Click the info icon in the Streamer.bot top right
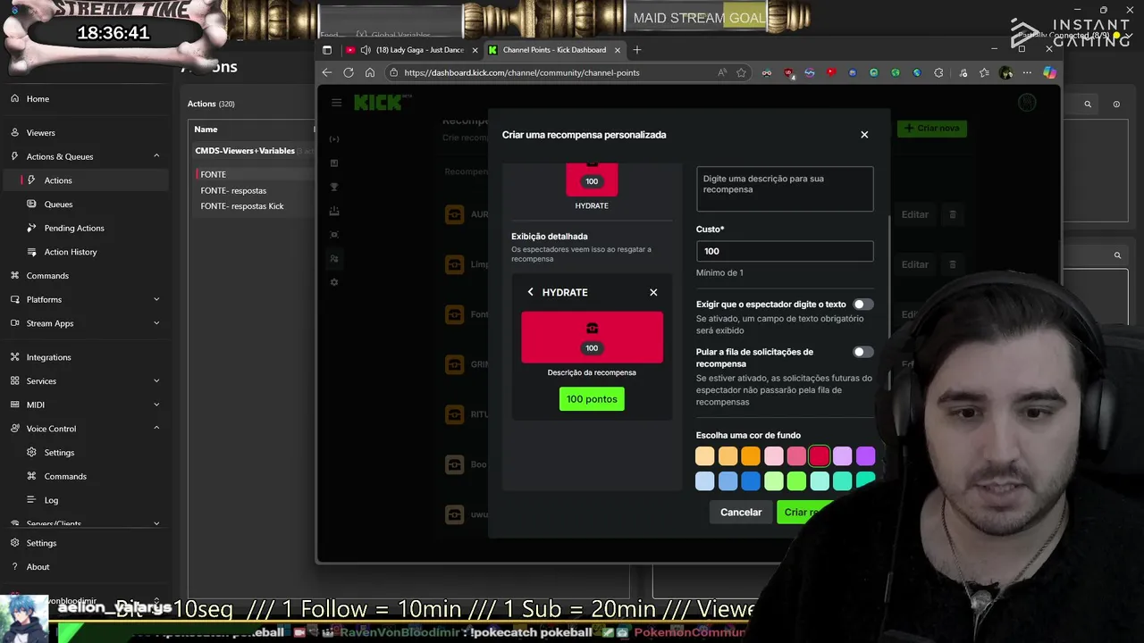This screenshot has height=643, width=1144. [1116, 104]
